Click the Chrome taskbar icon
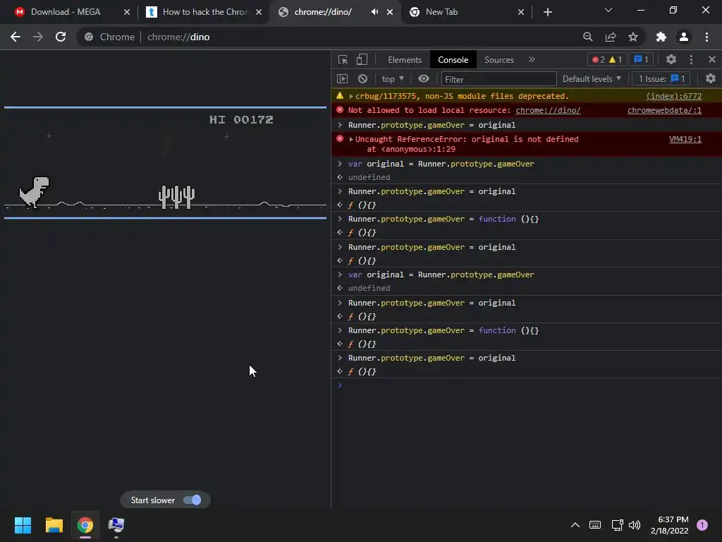This screenshot has height=542, width=722. point(85,525)
